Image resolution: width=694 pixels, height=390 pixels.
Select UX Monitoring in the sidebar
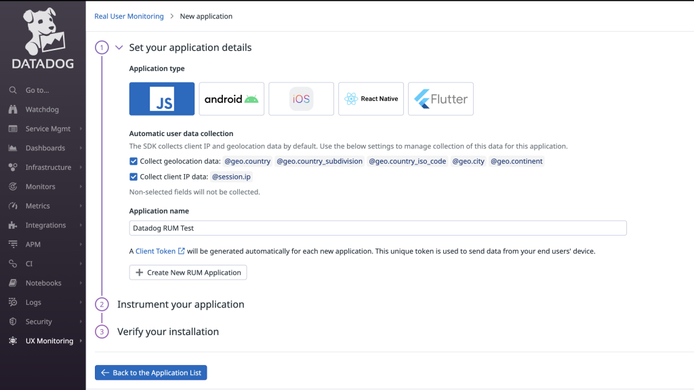[x=50, y=341]
